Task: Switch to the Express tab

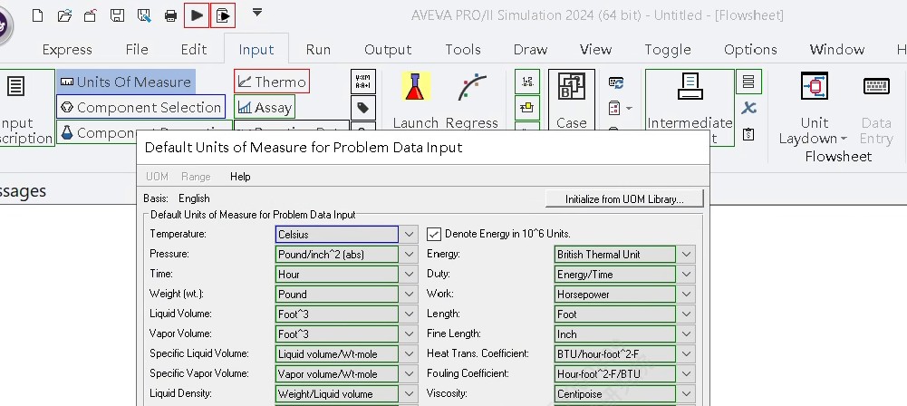Action: point(67,50)
